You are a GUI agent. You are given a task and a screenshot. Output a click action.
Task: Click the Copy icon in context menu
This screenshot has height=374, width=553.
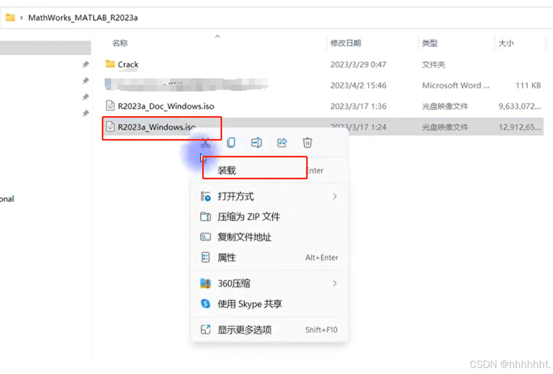pos(231,143)
